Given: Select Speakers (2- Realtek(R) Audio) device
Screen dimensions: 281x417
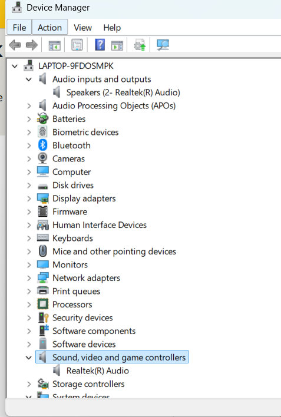Looking at the screenshot, I should [x=123, y=92].
